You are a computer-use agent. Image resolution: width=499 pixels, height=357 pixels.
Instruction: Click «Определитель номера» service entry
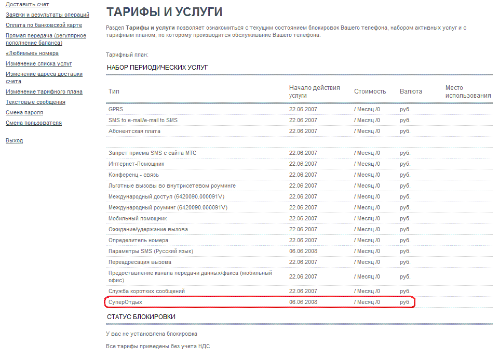coord(138,240)
